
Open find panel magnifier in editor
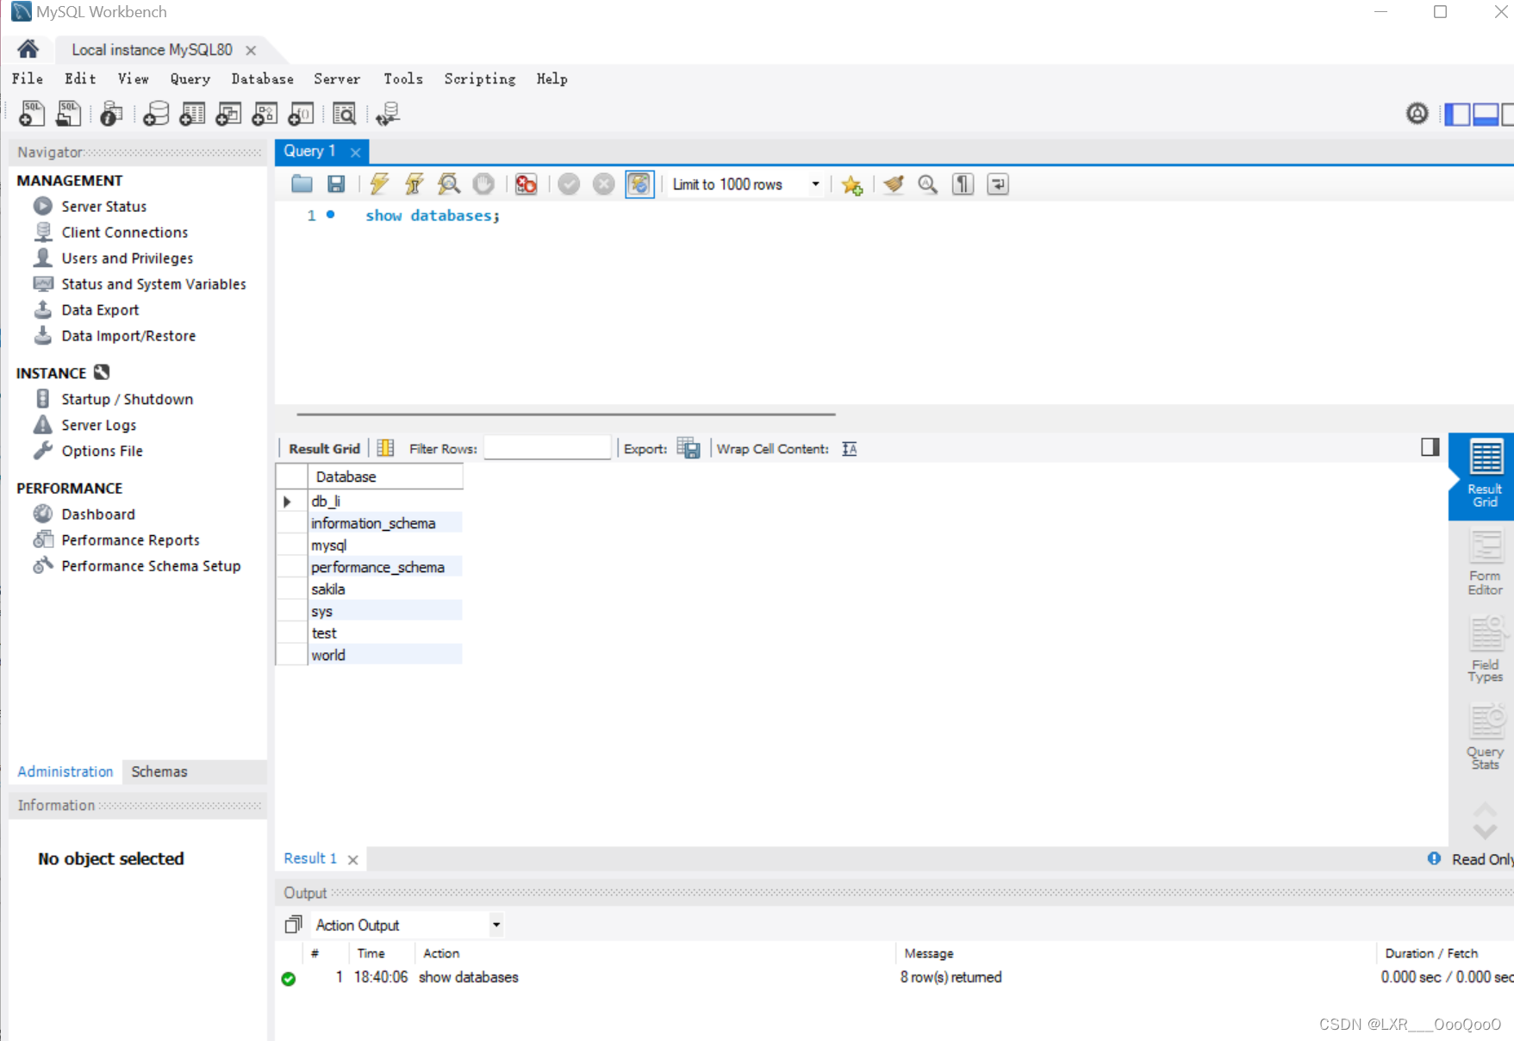coord(928,184)
